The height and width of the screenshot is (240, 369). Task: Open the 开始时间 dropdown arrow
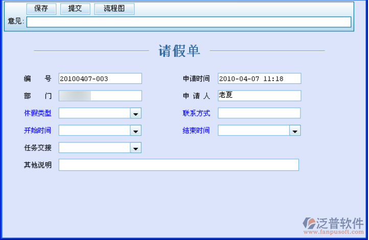135,131
